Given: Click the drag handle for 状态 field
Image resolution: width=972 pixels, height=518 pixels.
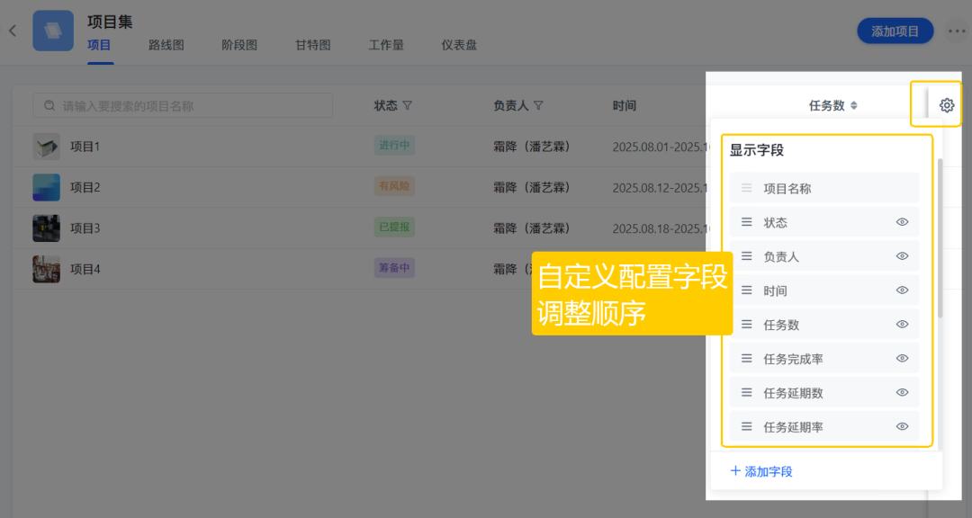Looking at the screenshot, I should click(746, 222).
